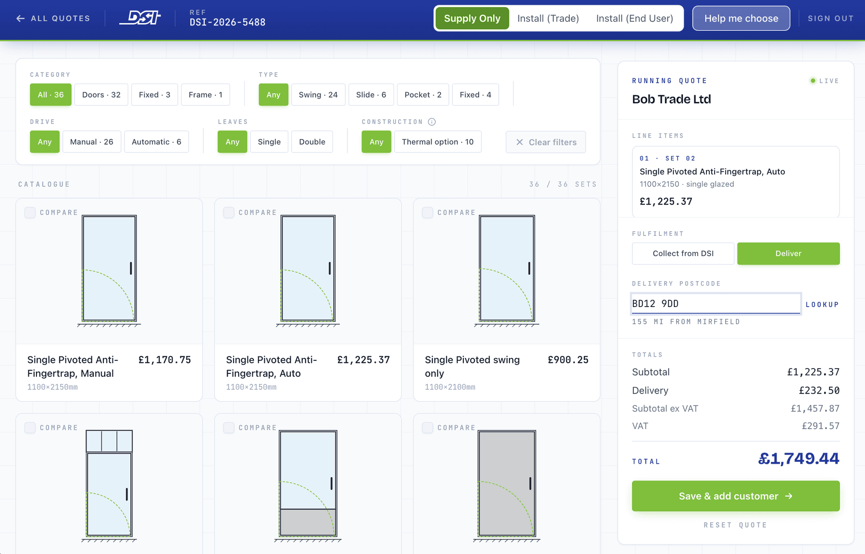Select Deliver fulfilment option
Viewport: 865px width, 554px height.
coord(788,253)
